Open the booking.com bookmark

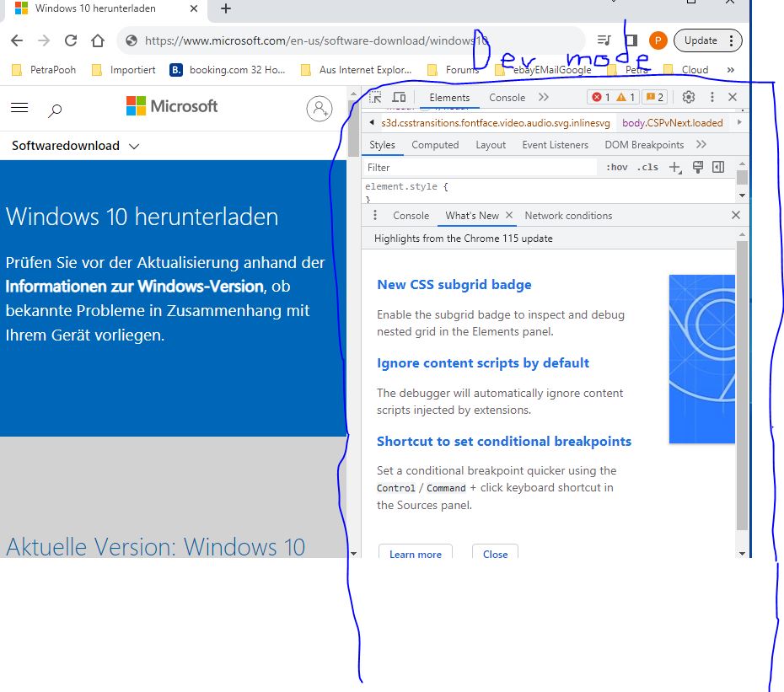coord(228,69)
